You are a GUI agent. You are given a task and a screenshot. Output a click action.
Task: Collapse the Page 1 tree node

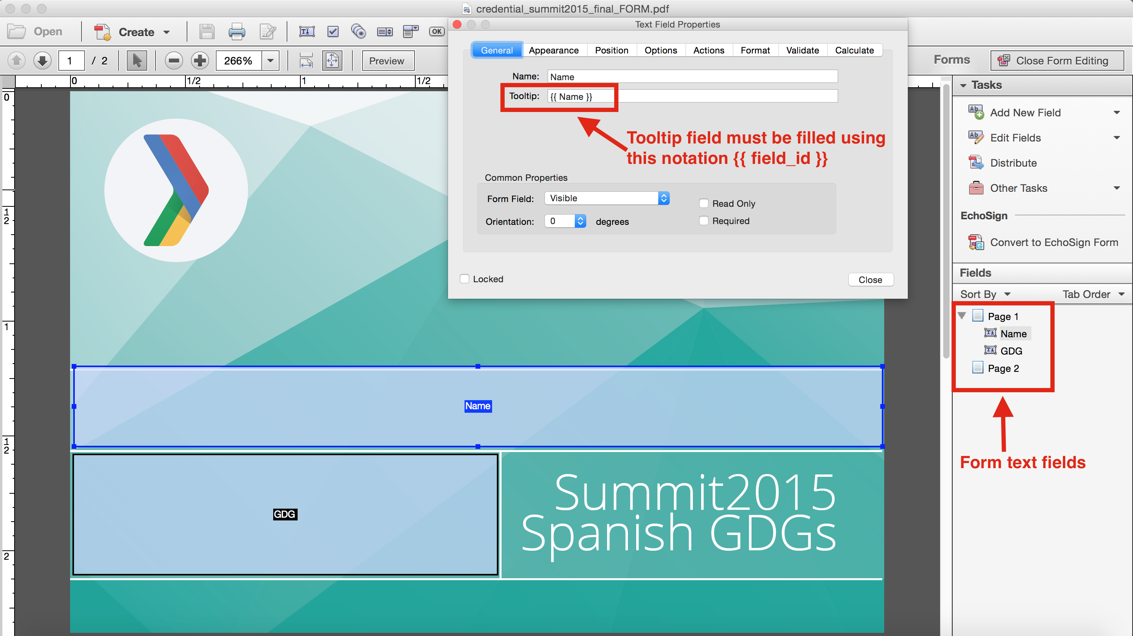[x=962, y=316]
